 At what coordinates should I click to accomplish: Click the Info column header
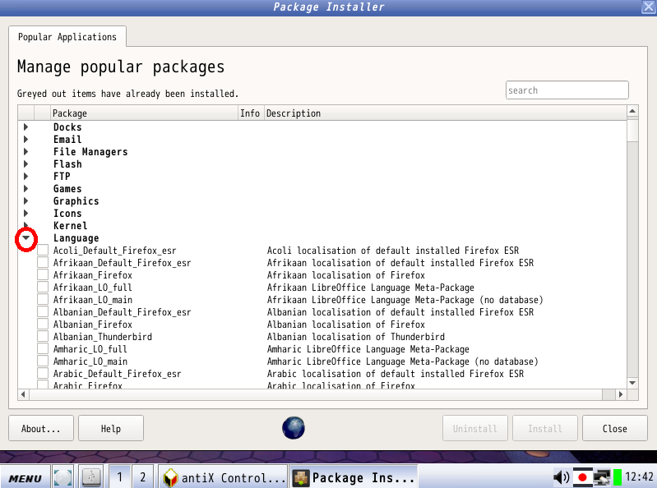pos(250,113)
